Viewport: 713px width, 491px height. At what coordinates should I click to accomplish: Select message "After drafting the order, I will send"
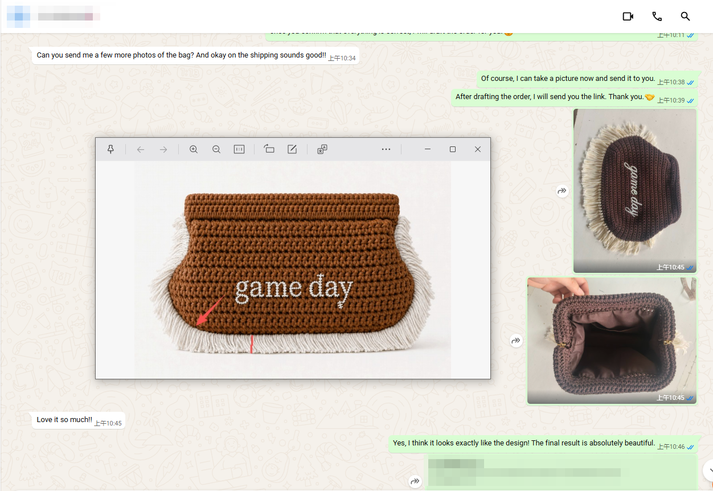coord(574,97)
